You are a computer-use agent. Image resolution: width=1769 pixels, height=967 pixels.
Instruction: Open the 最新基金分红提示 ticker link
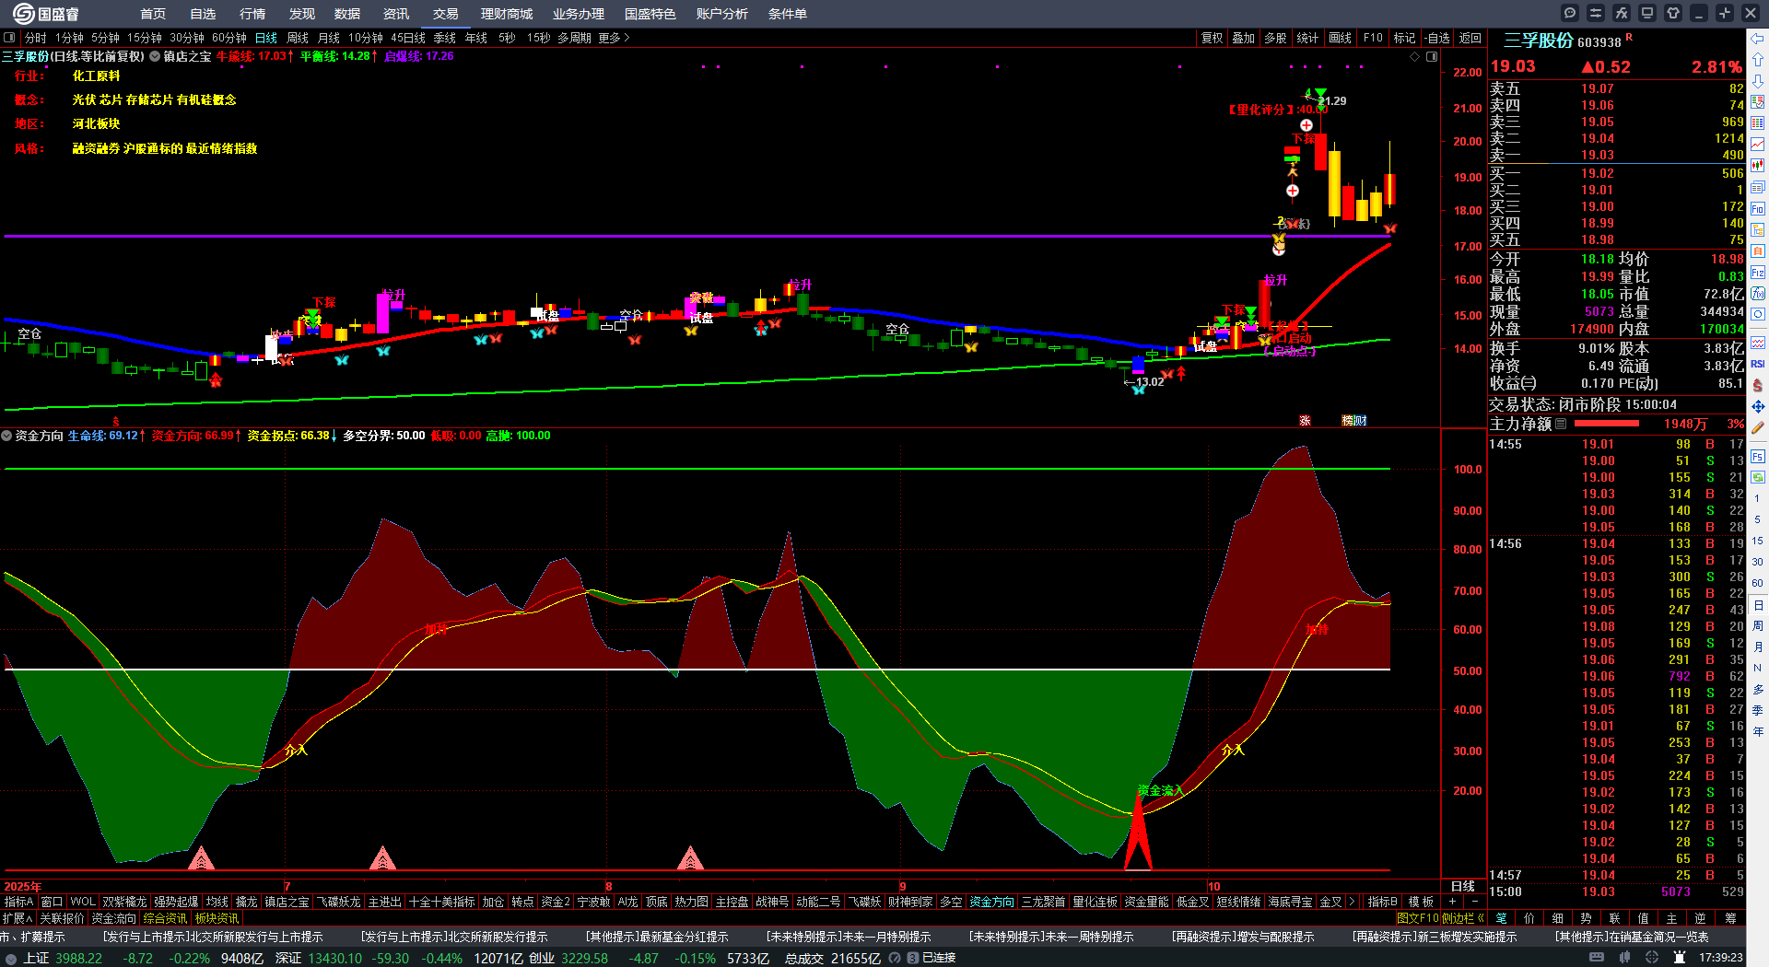click(657, 937)
